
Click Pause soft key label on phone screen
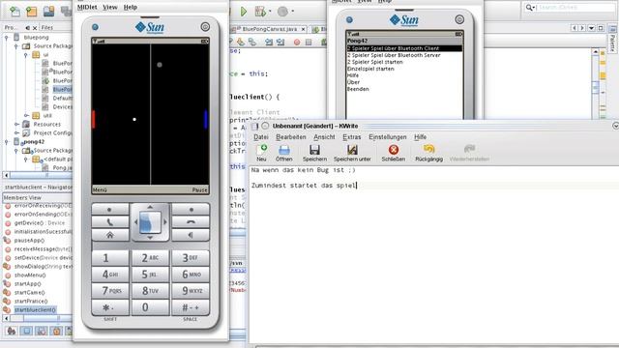coord(200,189)
